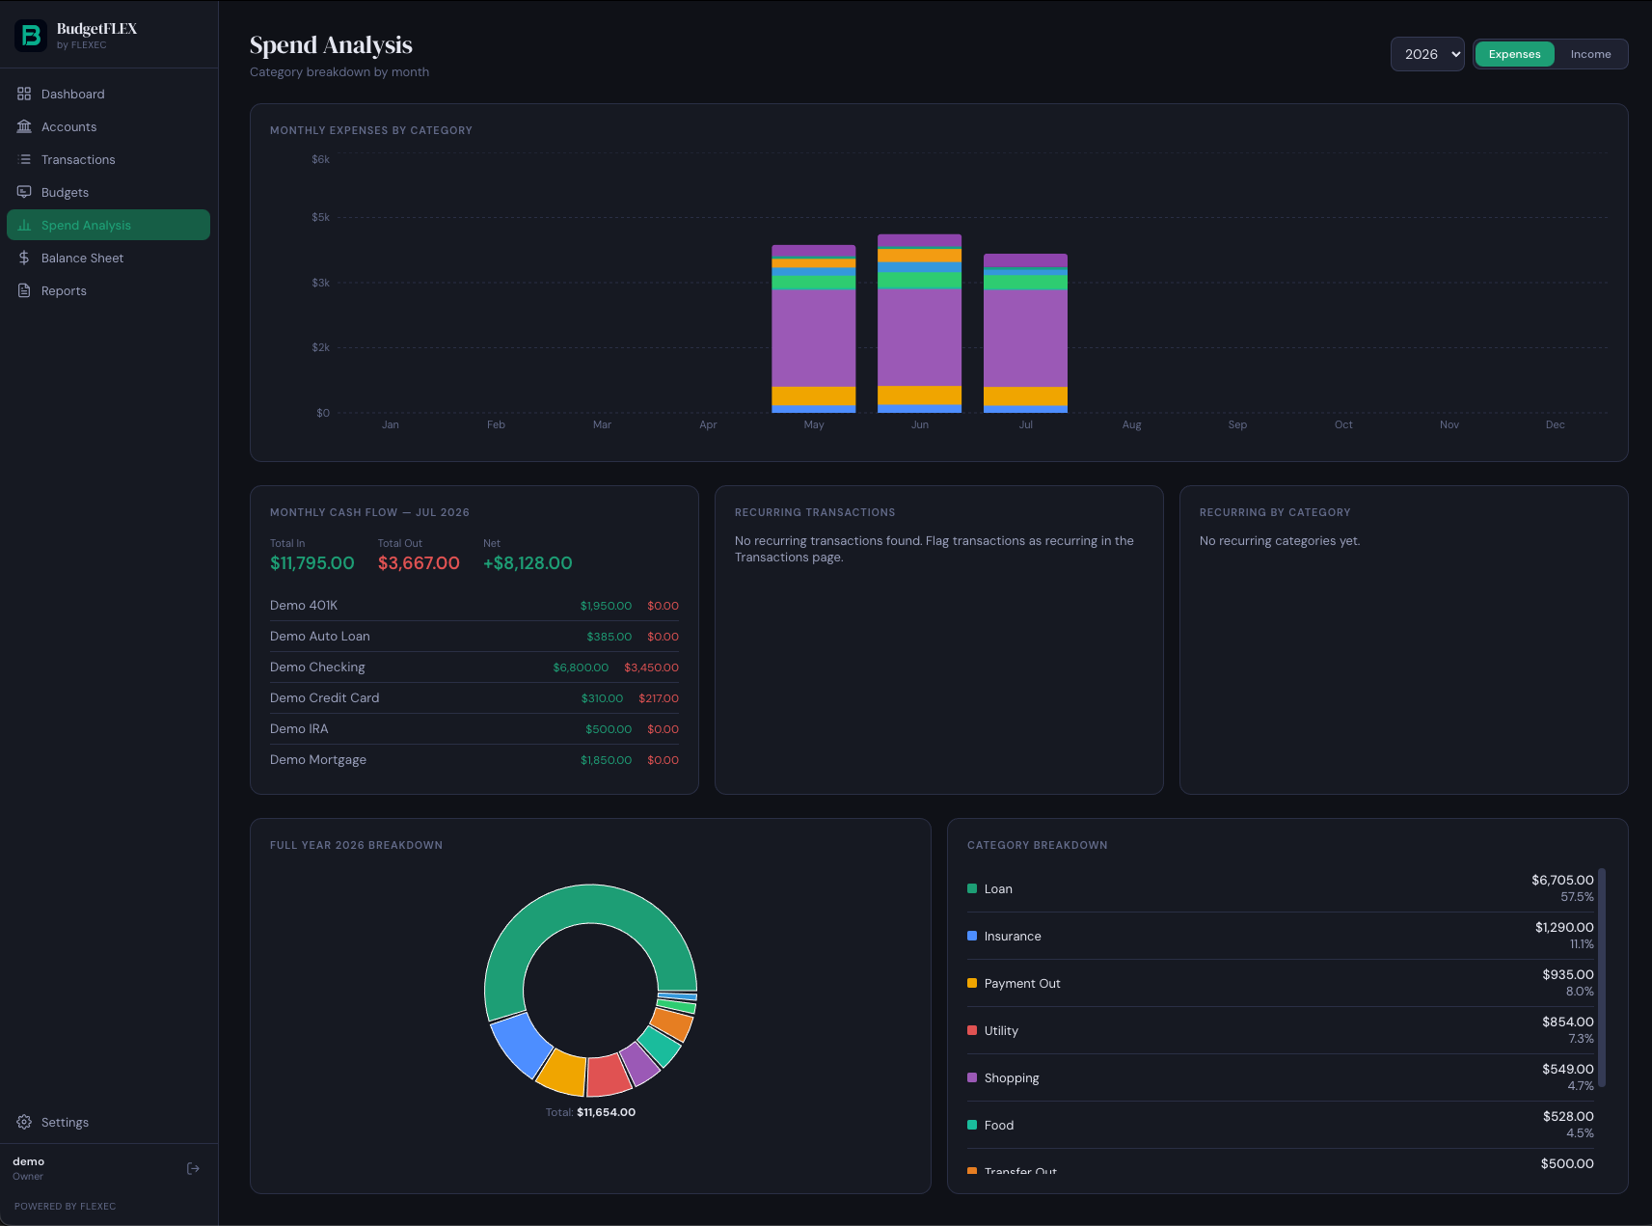Click the Utility red color swatch
The width and height of the screenshot is (1652, 1226).
(972, 1030)
